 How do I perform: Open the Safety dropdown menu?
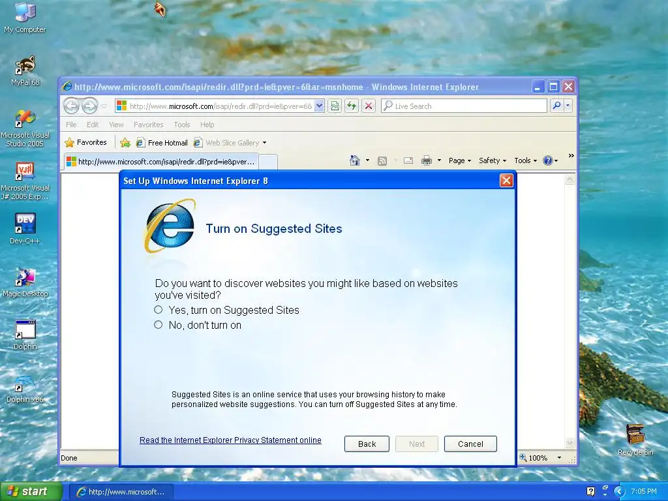[493, 160]
